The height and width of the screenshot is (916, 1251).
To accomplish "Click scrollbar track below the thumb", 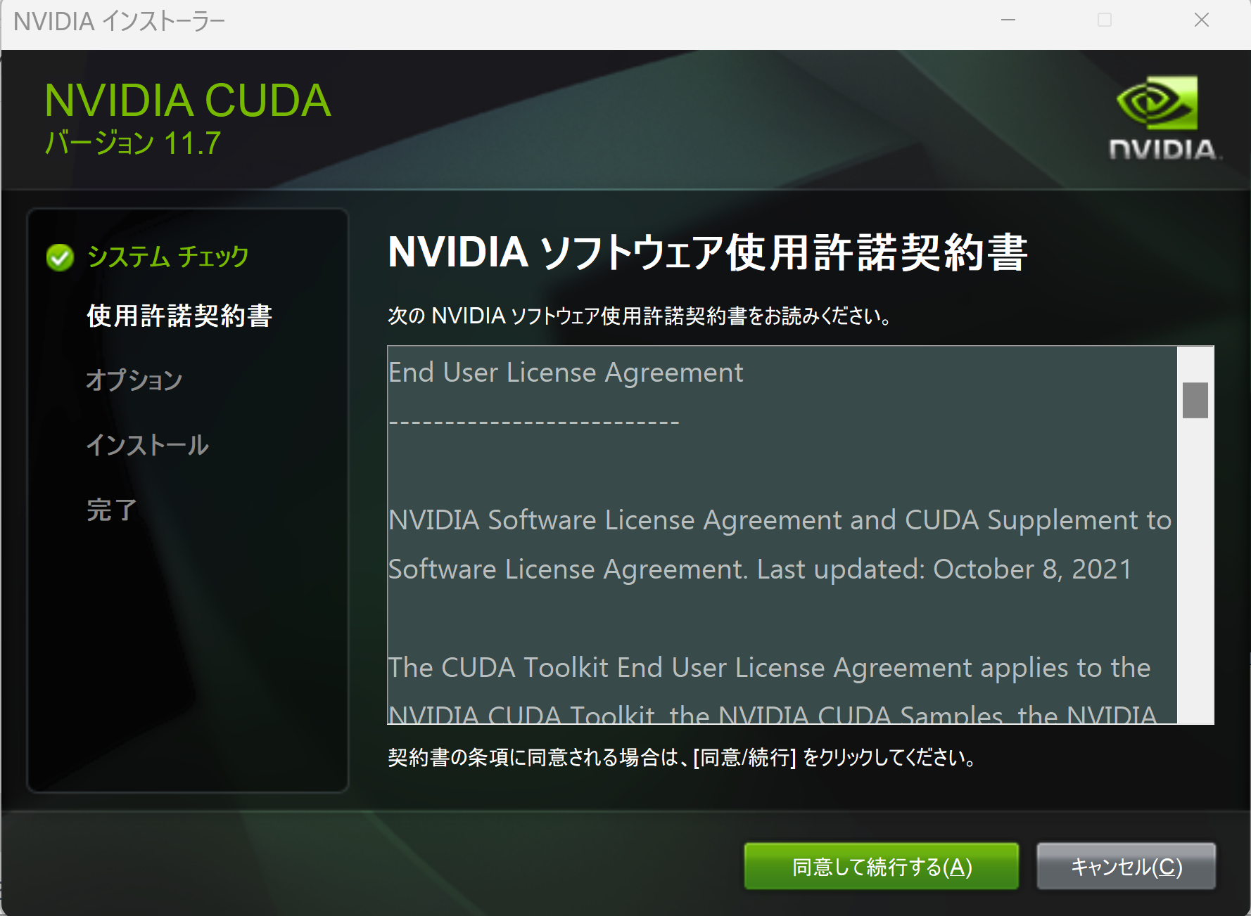I will point(1195,569).
